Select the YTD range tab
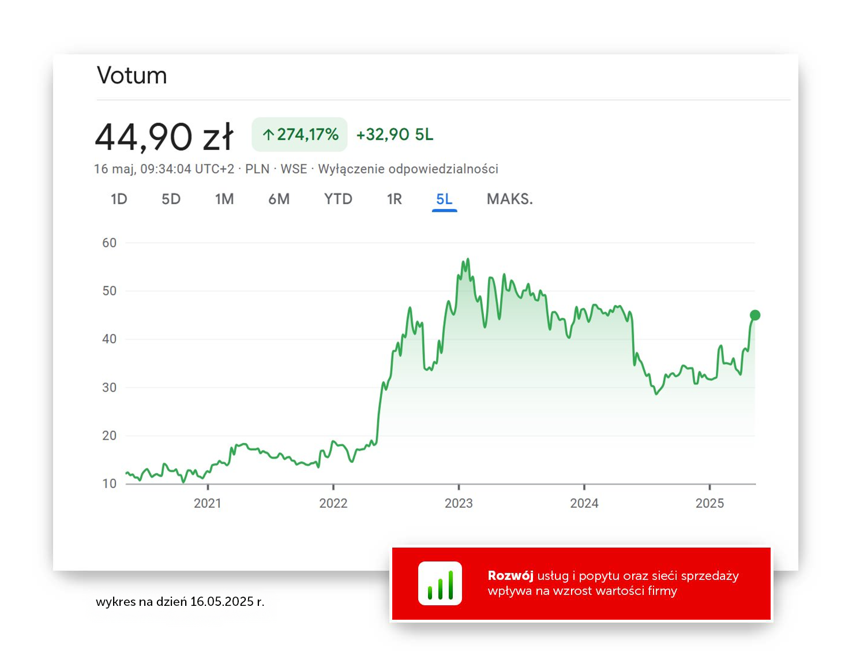The width and height of the screenshot is (841, 663). click(x=338, y=199)
